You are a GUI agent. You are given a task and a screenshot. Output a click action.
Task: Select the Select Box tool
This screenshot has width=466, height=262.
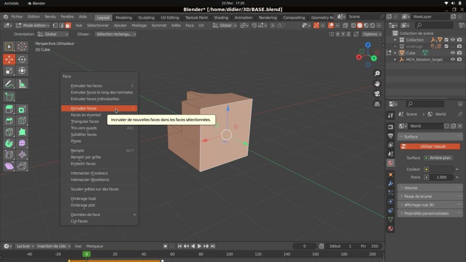click(9, 47)
